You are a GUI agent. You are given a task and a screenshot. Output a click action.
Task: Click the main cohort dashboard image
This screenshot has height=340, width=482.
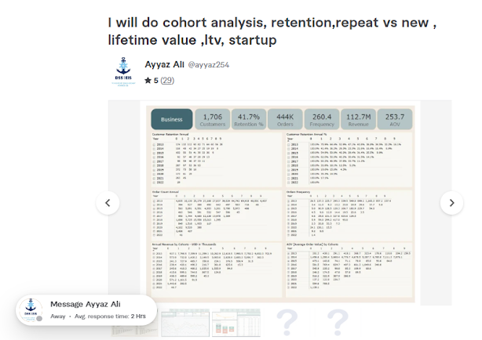click(x=280, y=204)
